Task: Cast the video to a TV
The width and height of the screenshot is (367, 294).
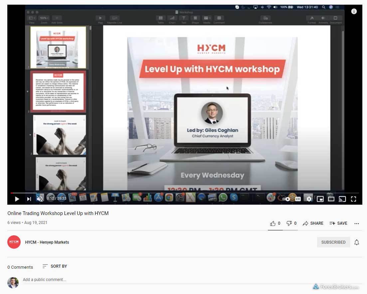Action: [342, 199]
